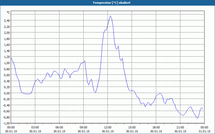Viewport: 215px width, 134px height.
Task: Click the -0,20 y-axis label
Action: point(6,99)
